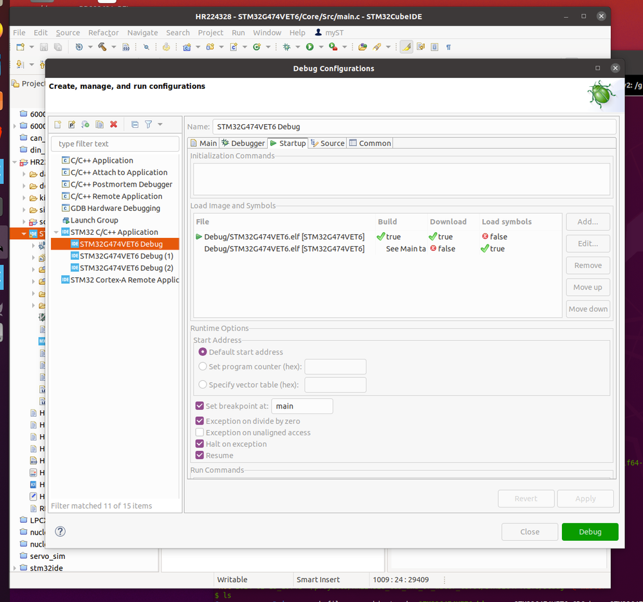Open the dropdown next to the run-with-toolbox icon

point(344,47)
